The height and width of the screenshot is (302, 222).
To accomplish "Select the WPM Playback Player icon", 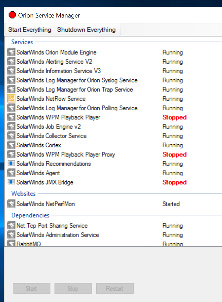I will [x=11, y=117].
